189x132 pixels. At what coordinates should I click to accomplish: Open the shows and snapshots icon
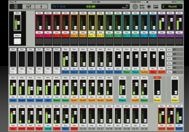click(x=156, y=7)
